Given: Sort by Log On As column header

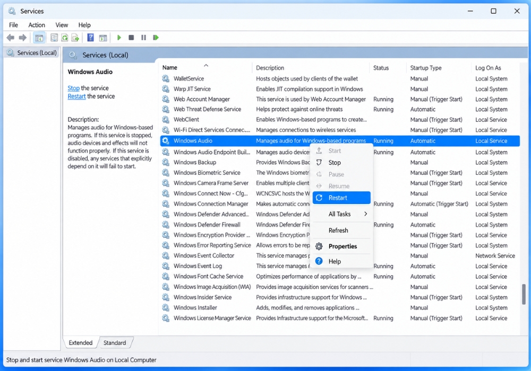Looking at the screenshot, I should (496, 68).
